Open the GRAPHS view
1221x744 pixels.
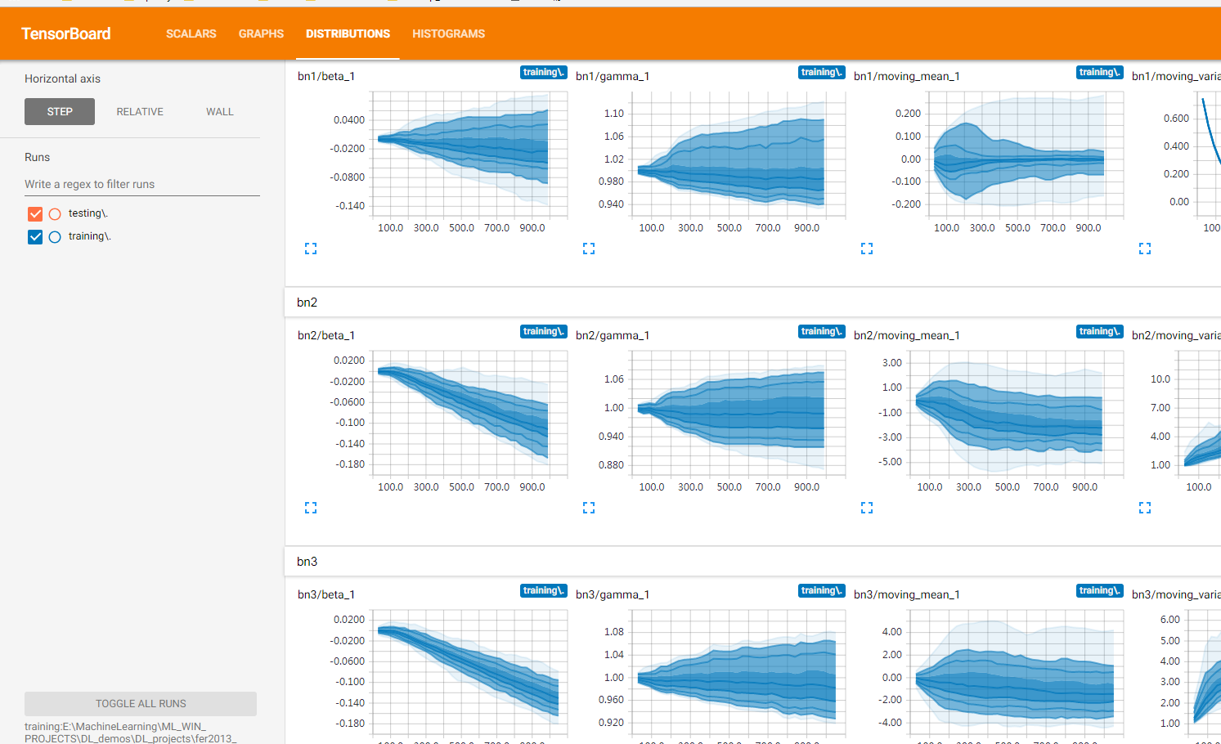261,34
